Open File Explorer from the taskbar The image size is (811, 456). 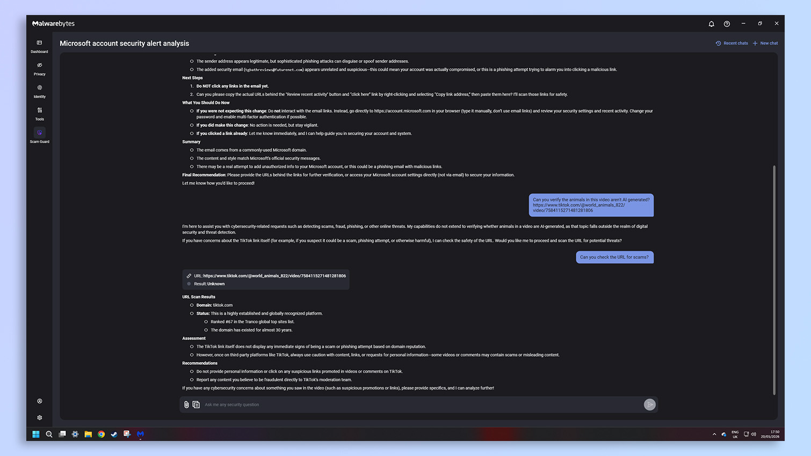[x=88, y=434]
